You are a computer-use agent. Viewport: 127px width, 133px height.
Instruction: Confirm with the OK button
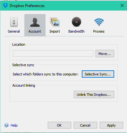pos(59,125)
